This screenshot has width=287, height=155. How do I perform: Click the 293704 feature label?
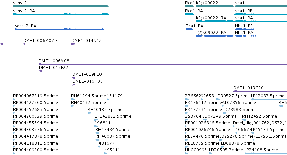click(x=193, y=116)
